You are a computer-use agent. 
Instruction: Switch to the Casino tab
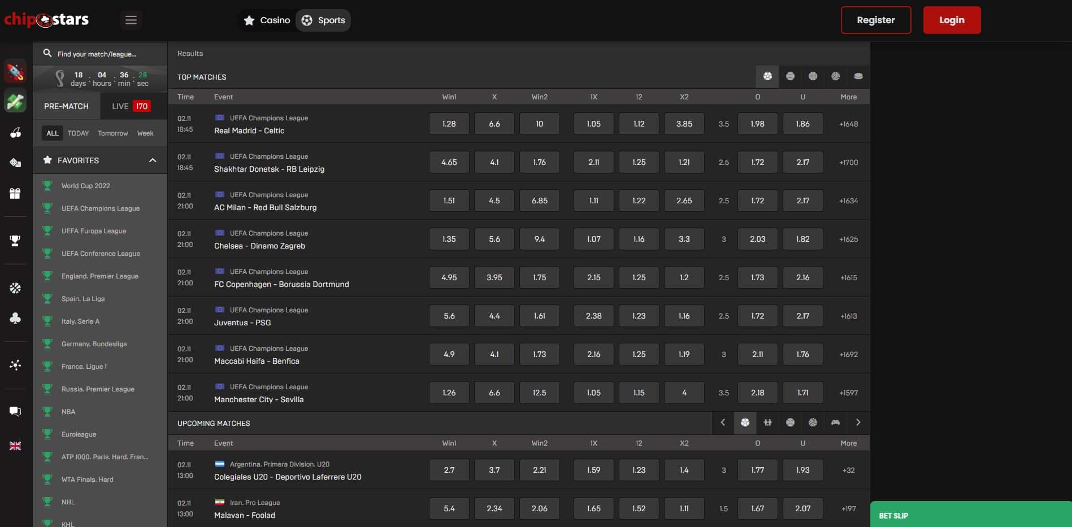coord(267,20)
